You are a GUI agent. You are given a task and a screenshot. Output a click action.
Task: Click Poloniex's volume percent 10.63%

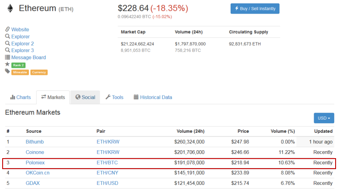286,163
